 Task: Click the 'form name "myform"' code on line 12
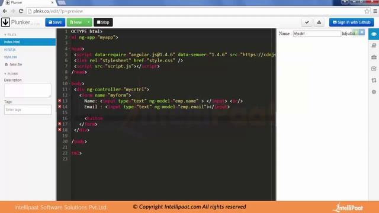105,95
